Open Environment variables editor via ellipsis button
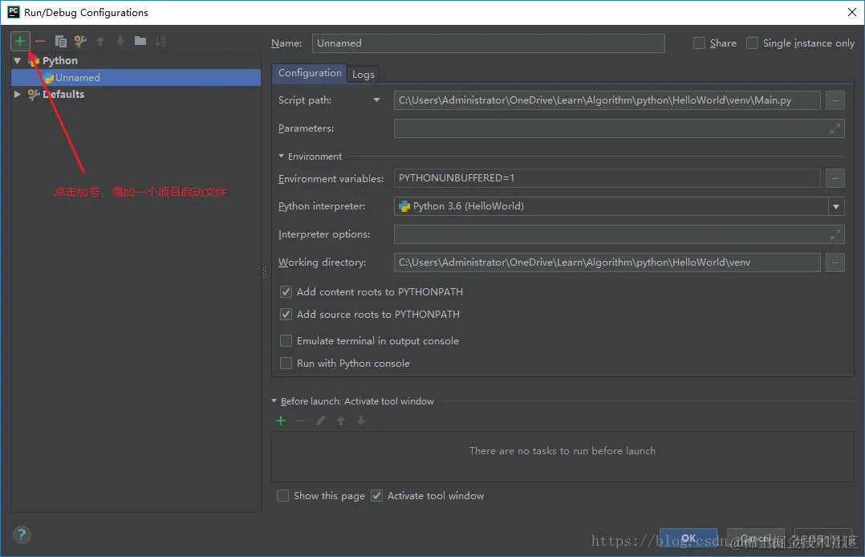Image resolution: width=865 pixels, height=557 pixels. 835,178
